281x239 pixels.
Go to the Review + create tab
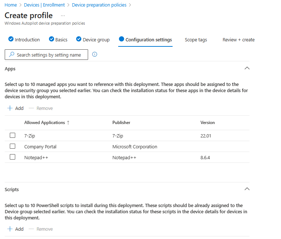pyautogui.click(x=238, y=40)
